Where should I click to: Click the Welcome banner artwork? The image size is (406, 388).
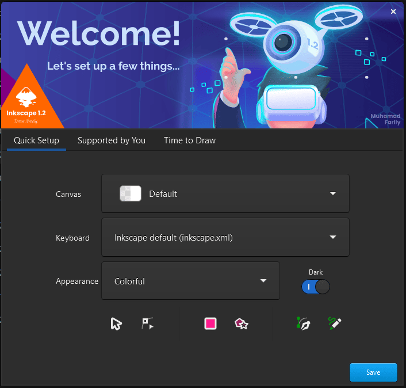pyautogui.click(x=203, y=65)
